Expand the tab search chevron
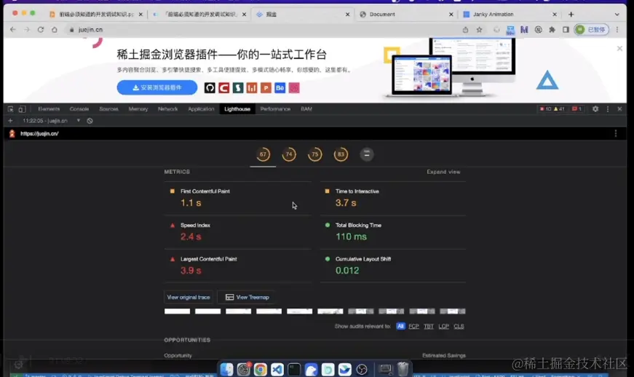 click(x=617, y=14)
